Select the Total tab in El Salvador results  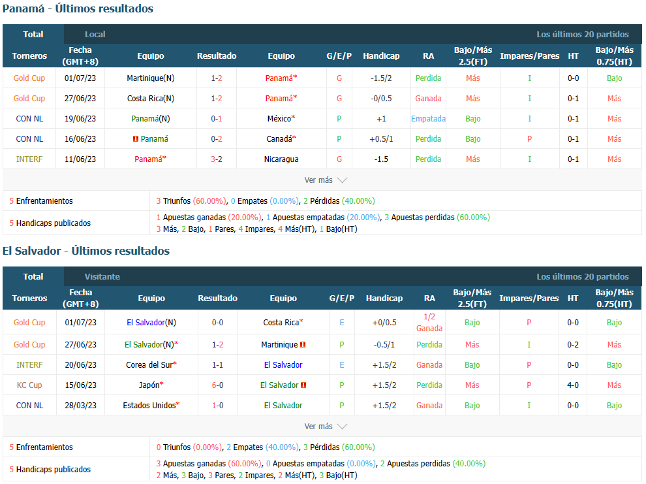[x=33, y=277]
